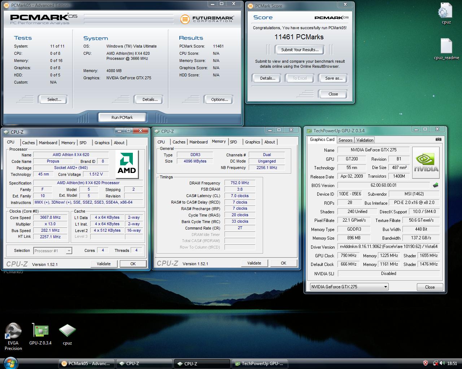Screen dimensions: 462x369
Task: Select CPU tab in right CPU-Z window
Action: click(161, 142)
